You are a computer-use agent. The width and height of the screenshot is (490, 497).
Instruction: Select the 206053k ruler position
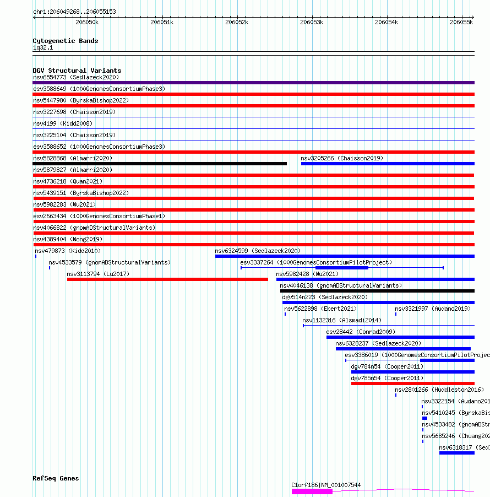click(312, 22)
